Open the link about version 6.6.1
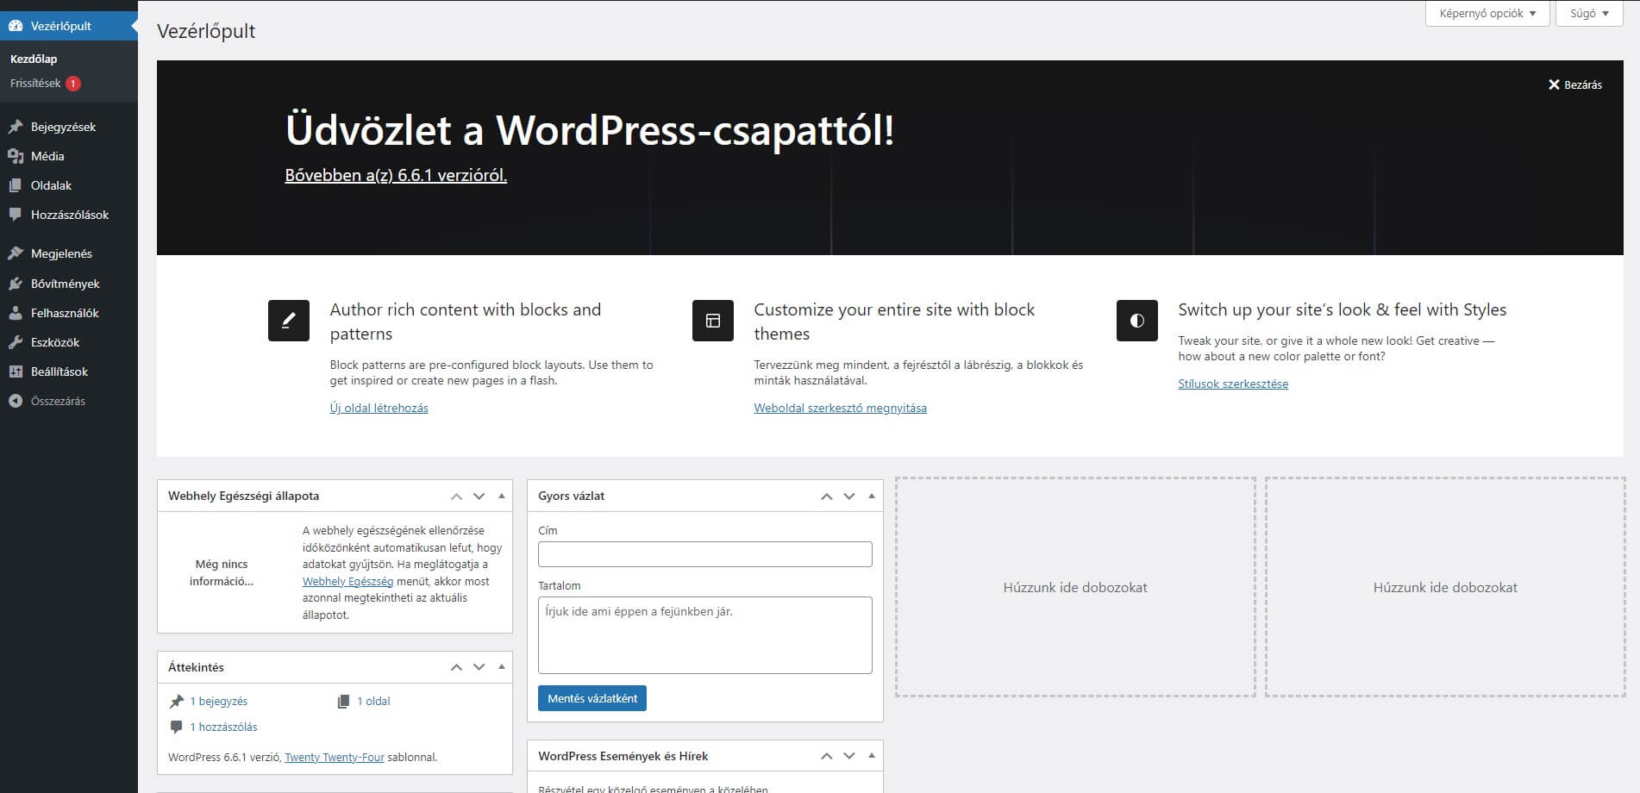 coord(396,174)
